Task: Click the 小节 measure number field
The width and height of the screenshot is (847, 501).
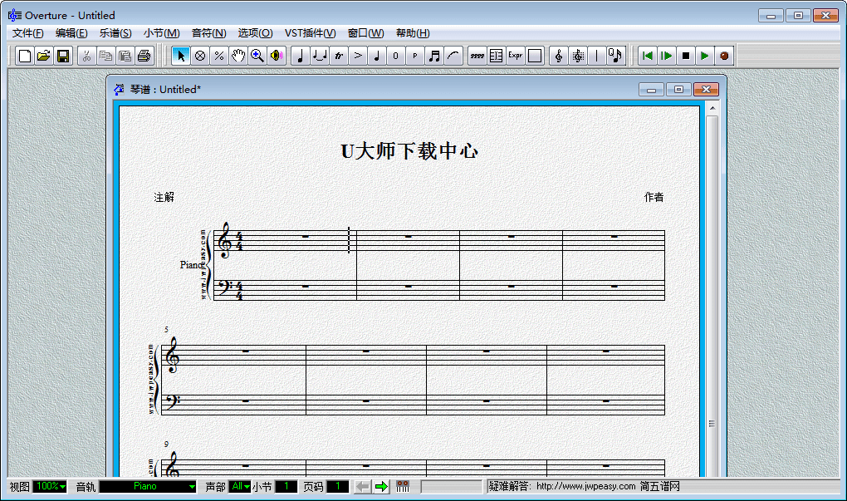Action: [x=286, y=486]
